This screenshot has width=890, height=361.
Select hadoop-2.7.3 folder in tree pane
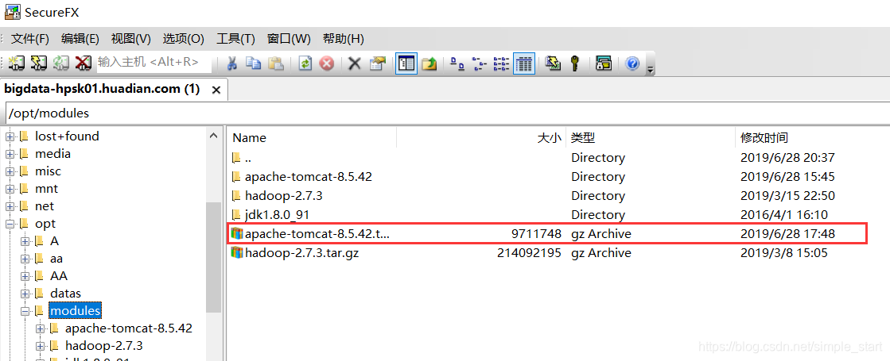tap(104, 346)
